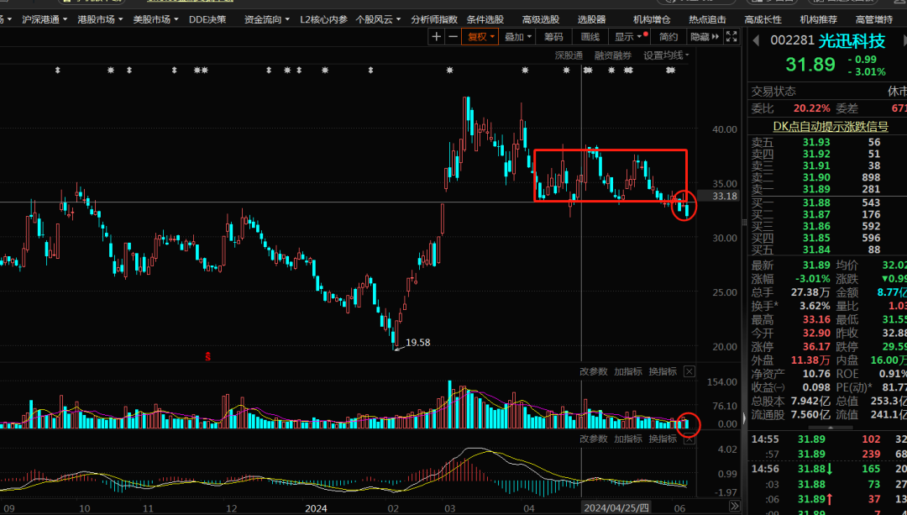Expand the 叠加 overlay dropdown
This screenshot has height=515, width=907.
tap(519, 36)
